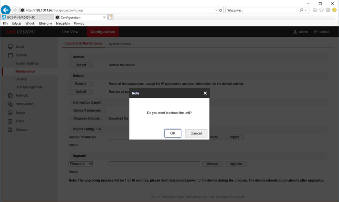Open Video/Audio settings via its sidebar icon
Viewport: 339px width, 202px height.
click(x=10, y=104)
